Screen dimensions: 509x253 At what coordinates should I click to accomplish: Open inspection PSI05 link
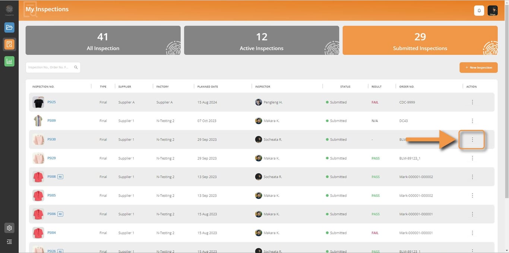point(51,195)
